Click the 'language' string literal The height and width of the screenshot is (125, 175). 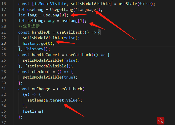[87, 10]
